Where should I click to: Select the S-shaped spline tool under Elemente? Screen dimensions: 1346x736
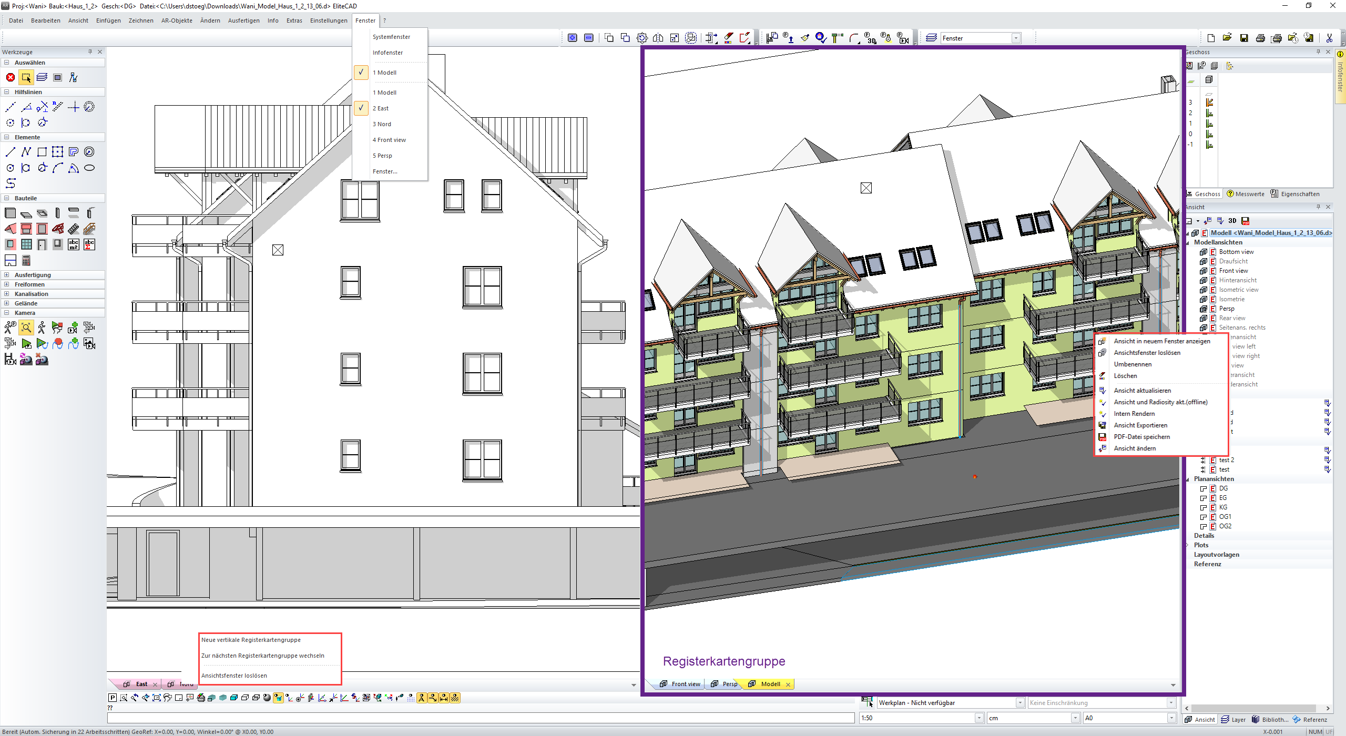coord(11,183)
